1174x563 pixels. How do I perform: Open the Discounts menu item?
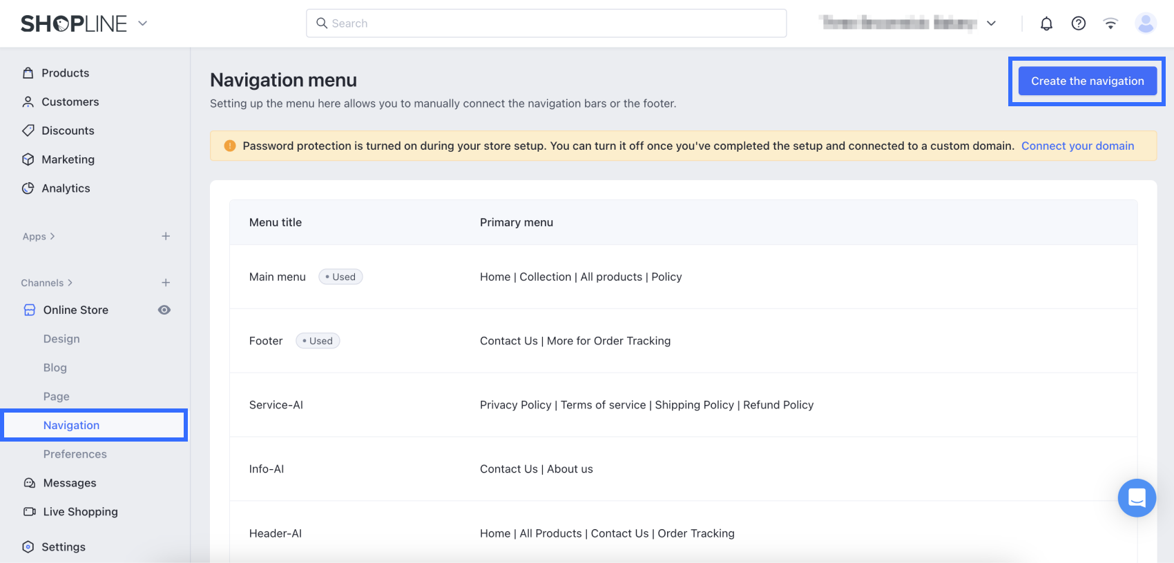pyautogui.click(x=68, y=130)
